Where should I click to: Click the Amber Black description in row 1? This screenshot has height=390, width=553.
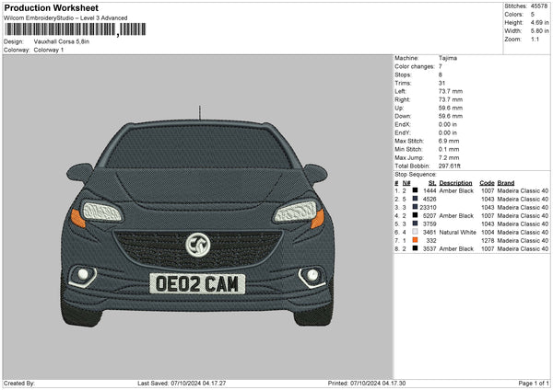pos(456,190)
